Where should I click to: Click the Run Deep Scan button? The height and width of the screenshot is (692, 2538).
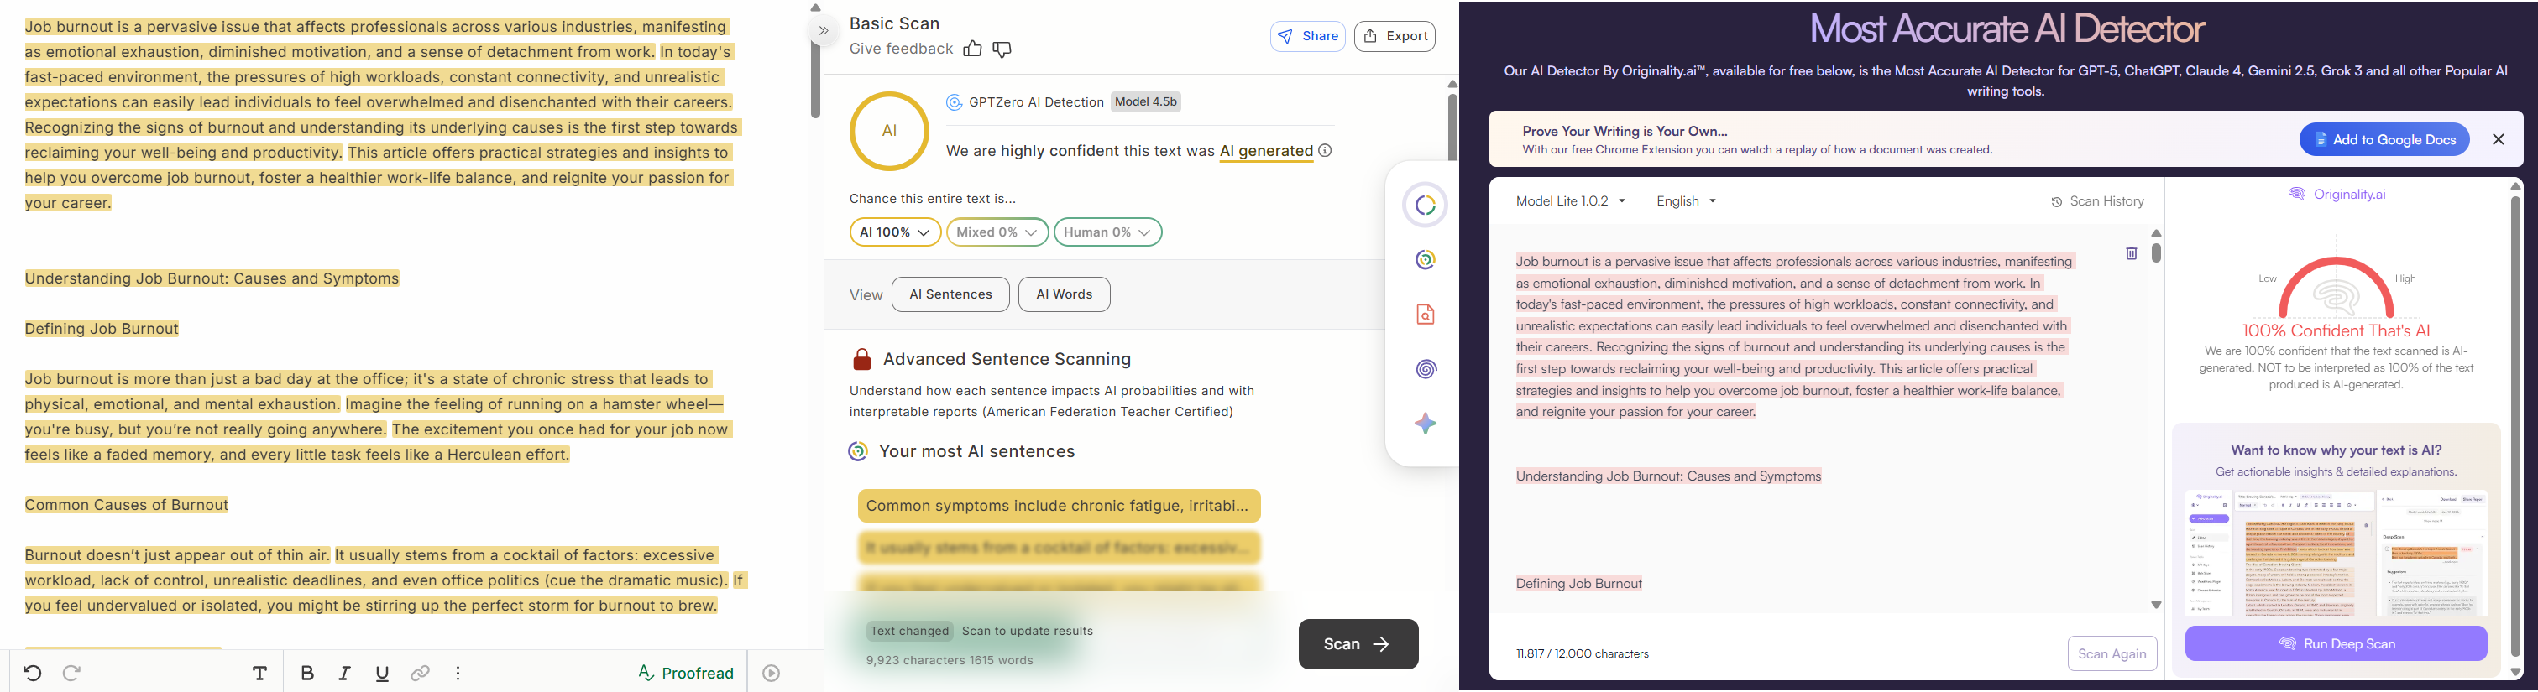coord(2335,643)
